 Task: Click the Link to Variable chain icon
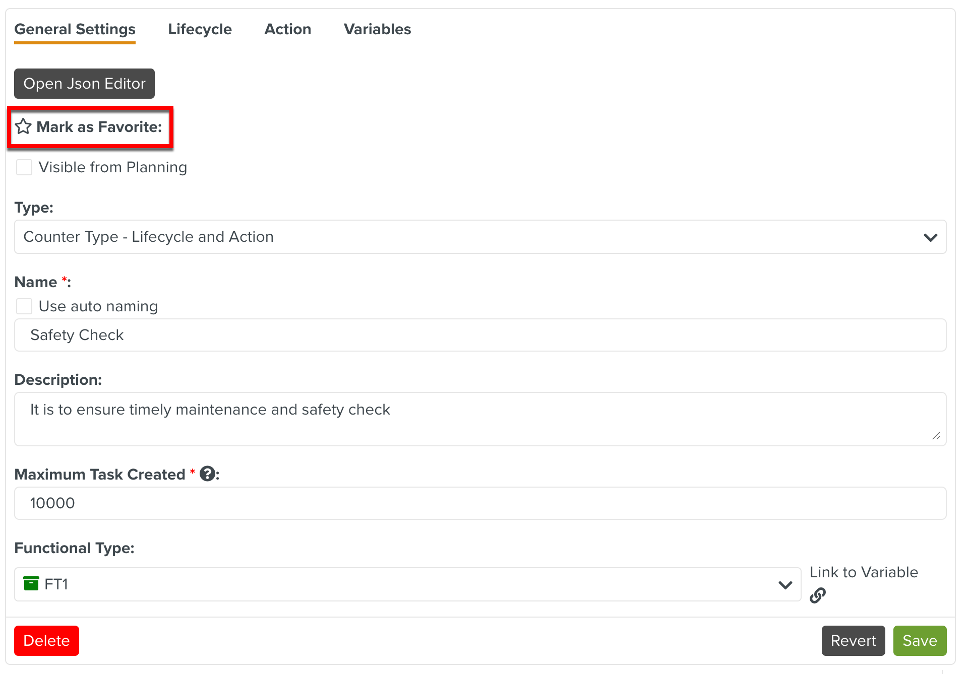coord(817,595)
